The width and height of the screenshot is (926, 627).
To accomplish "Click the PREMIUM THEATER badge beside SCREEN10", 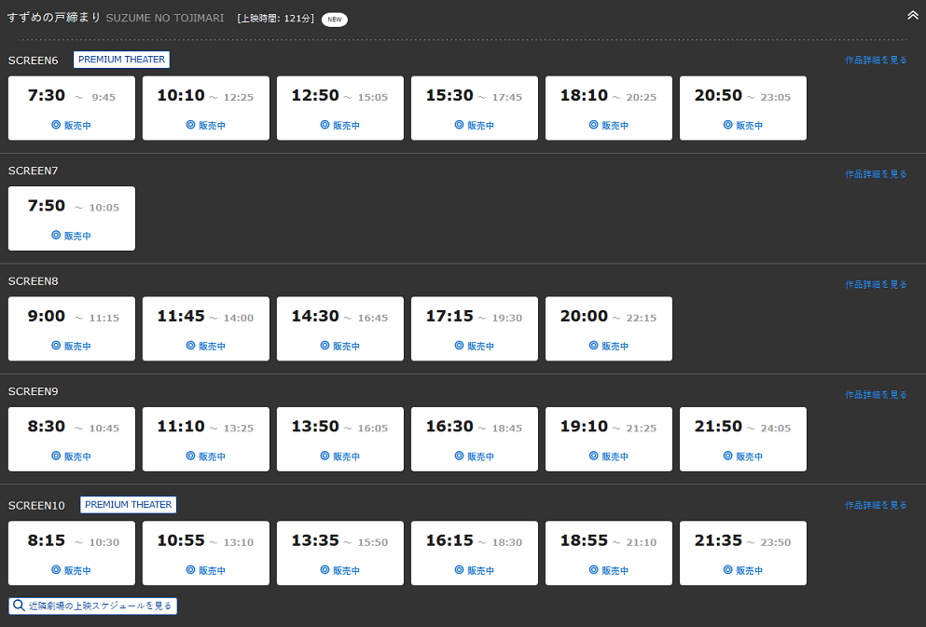I will 128,505.
